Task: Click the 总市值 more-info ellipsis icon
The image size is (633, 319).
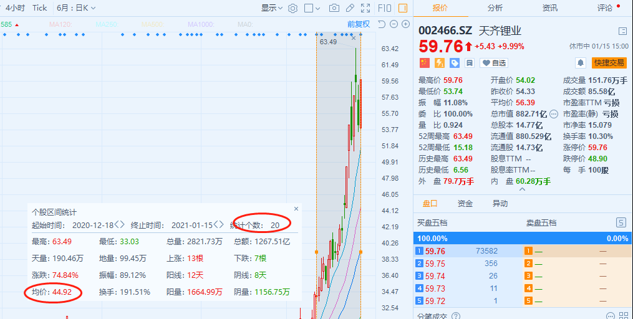Action: click(554, 114)
